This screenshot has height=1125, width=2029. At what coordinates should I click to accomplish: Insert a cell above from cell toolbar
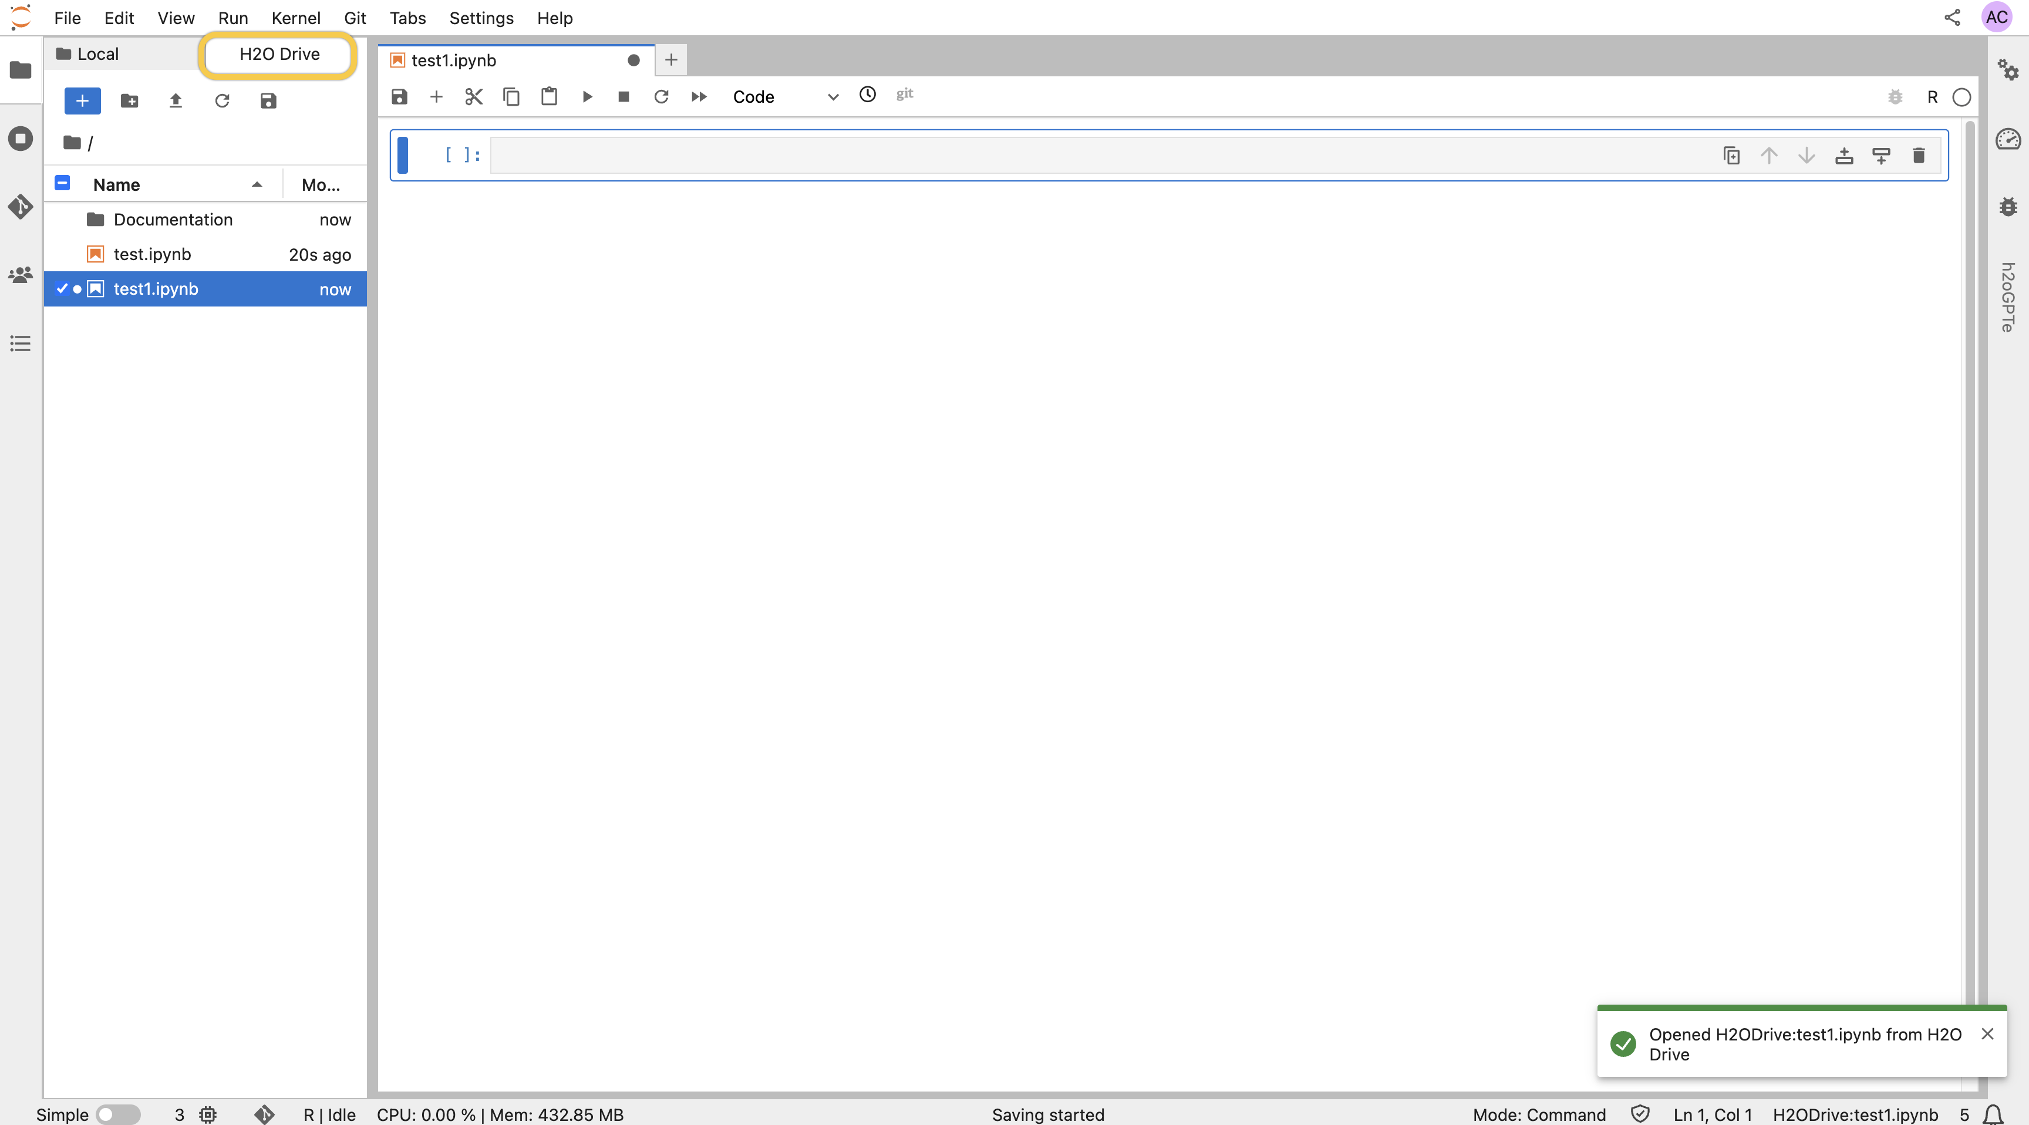pos(1844,155)
